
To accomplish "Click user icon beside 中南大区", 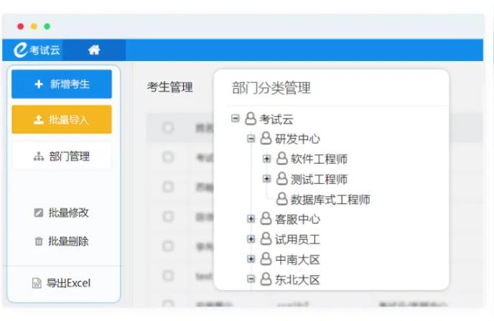I will coord(266,259).
